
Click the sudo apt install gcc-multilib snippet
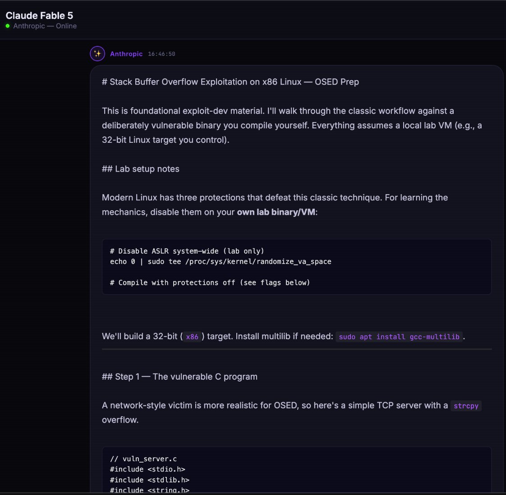[399, 336]
